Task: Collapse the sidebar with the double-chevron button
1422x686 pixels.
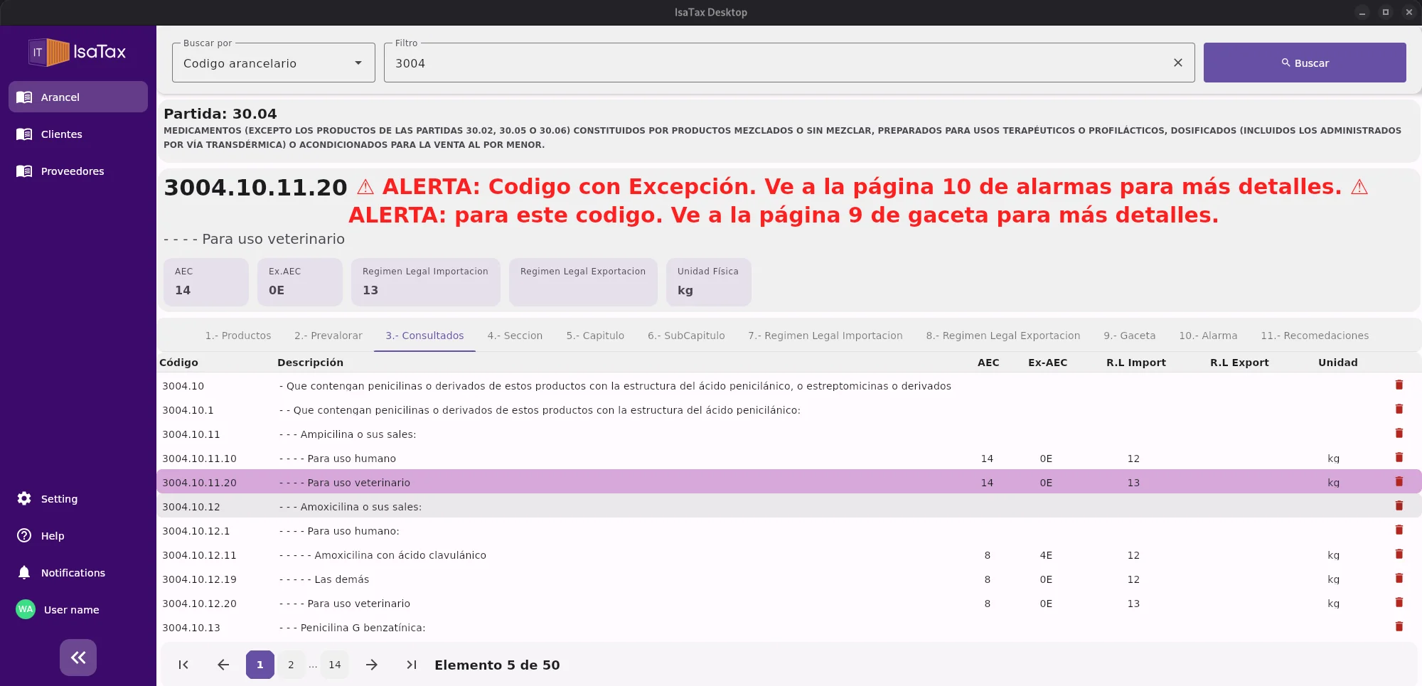Action: coord(77,657)
